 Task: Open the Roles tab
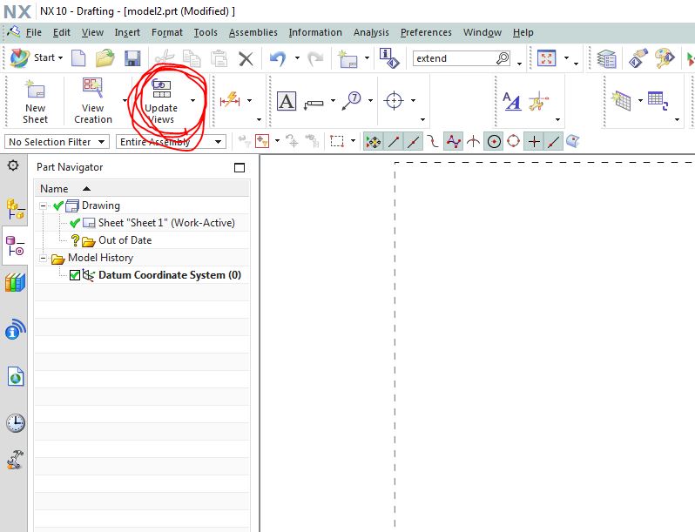pos(15,460)
